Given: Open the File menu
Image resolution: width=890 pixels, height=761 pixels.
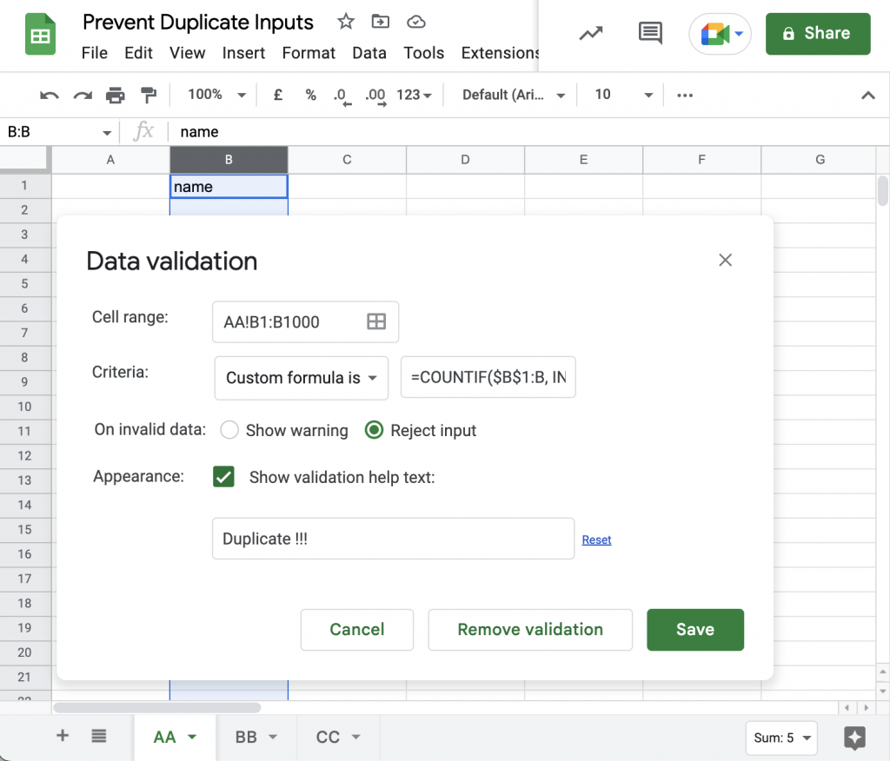Looking at the screenshot, I should pyautogui.click(x=94, y=53).
